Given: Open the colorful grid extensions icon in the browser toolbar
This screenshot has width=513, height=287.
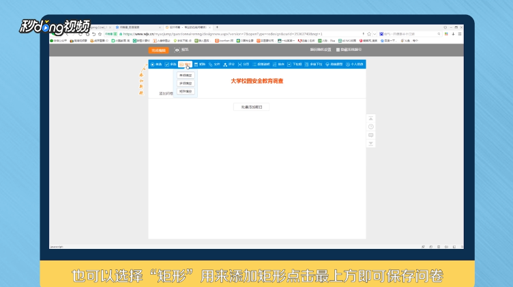Looking at the screenshot, I should pyautogui.click(x=446, y=34).
